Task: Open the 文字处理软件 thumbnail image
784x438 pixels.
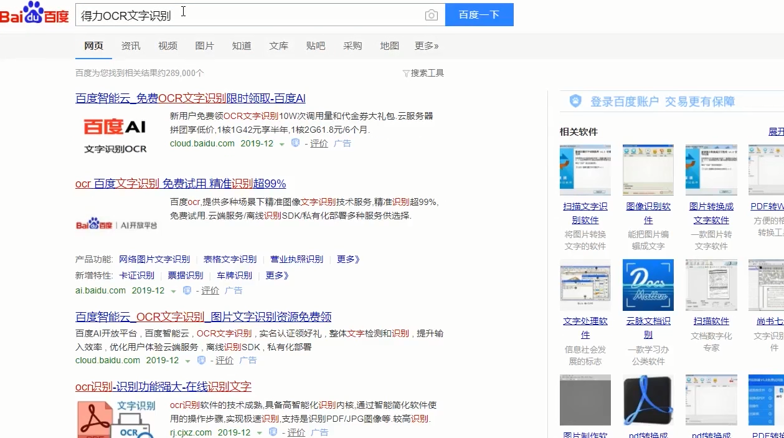Action: tap(585, 285)
